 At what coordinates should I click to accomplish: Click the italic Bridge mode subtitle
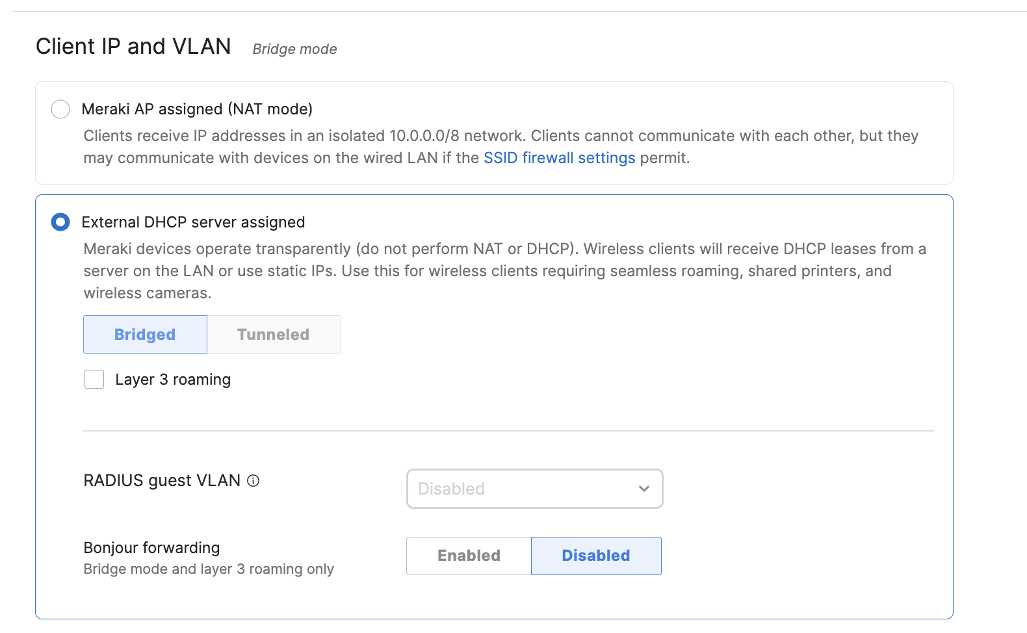pos(294,49)
